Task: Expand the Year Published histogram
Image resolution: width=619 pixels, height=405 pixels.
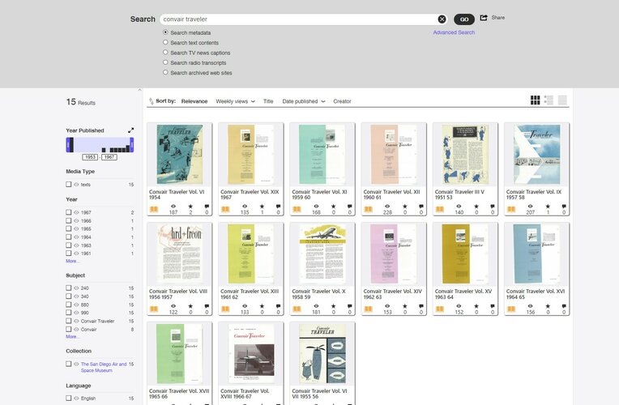Action: tap(130, 130)
